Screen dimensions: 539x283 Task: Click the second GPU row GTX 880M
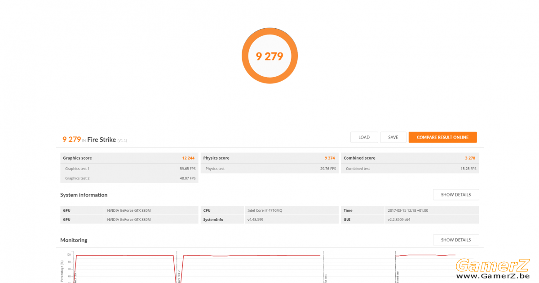click(x=129, y=220)
